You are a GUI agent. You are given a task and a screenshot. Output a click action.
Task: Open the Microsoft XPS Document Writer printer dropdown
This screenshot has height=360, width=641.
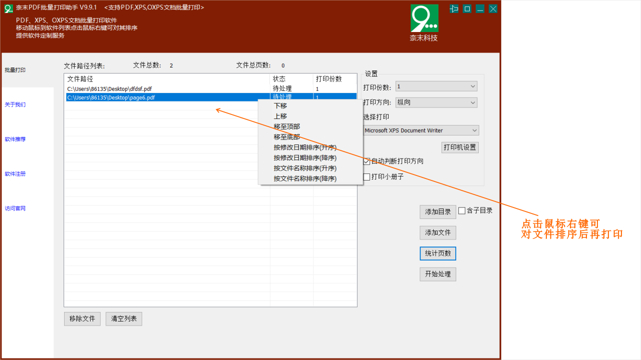click(473, 130)
